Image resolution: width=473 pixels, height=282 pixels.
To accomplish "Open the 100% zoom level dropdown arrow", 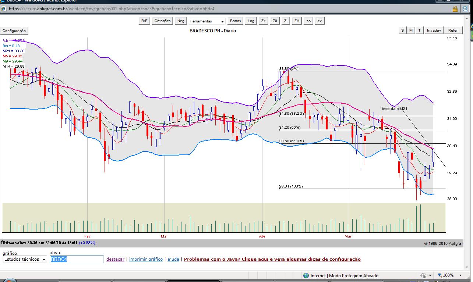I will point(460,275).
